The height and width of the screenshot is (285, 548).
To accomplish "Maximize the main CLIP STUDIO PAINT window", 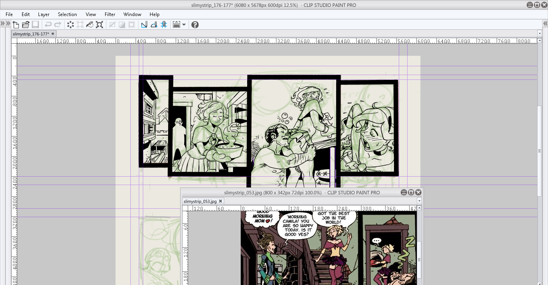I will click(x=537, y=5).
